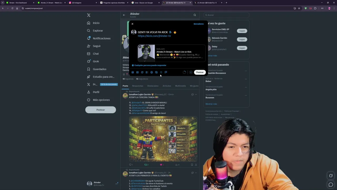Go back with the profile back arrow

click(x=124, y=15)
